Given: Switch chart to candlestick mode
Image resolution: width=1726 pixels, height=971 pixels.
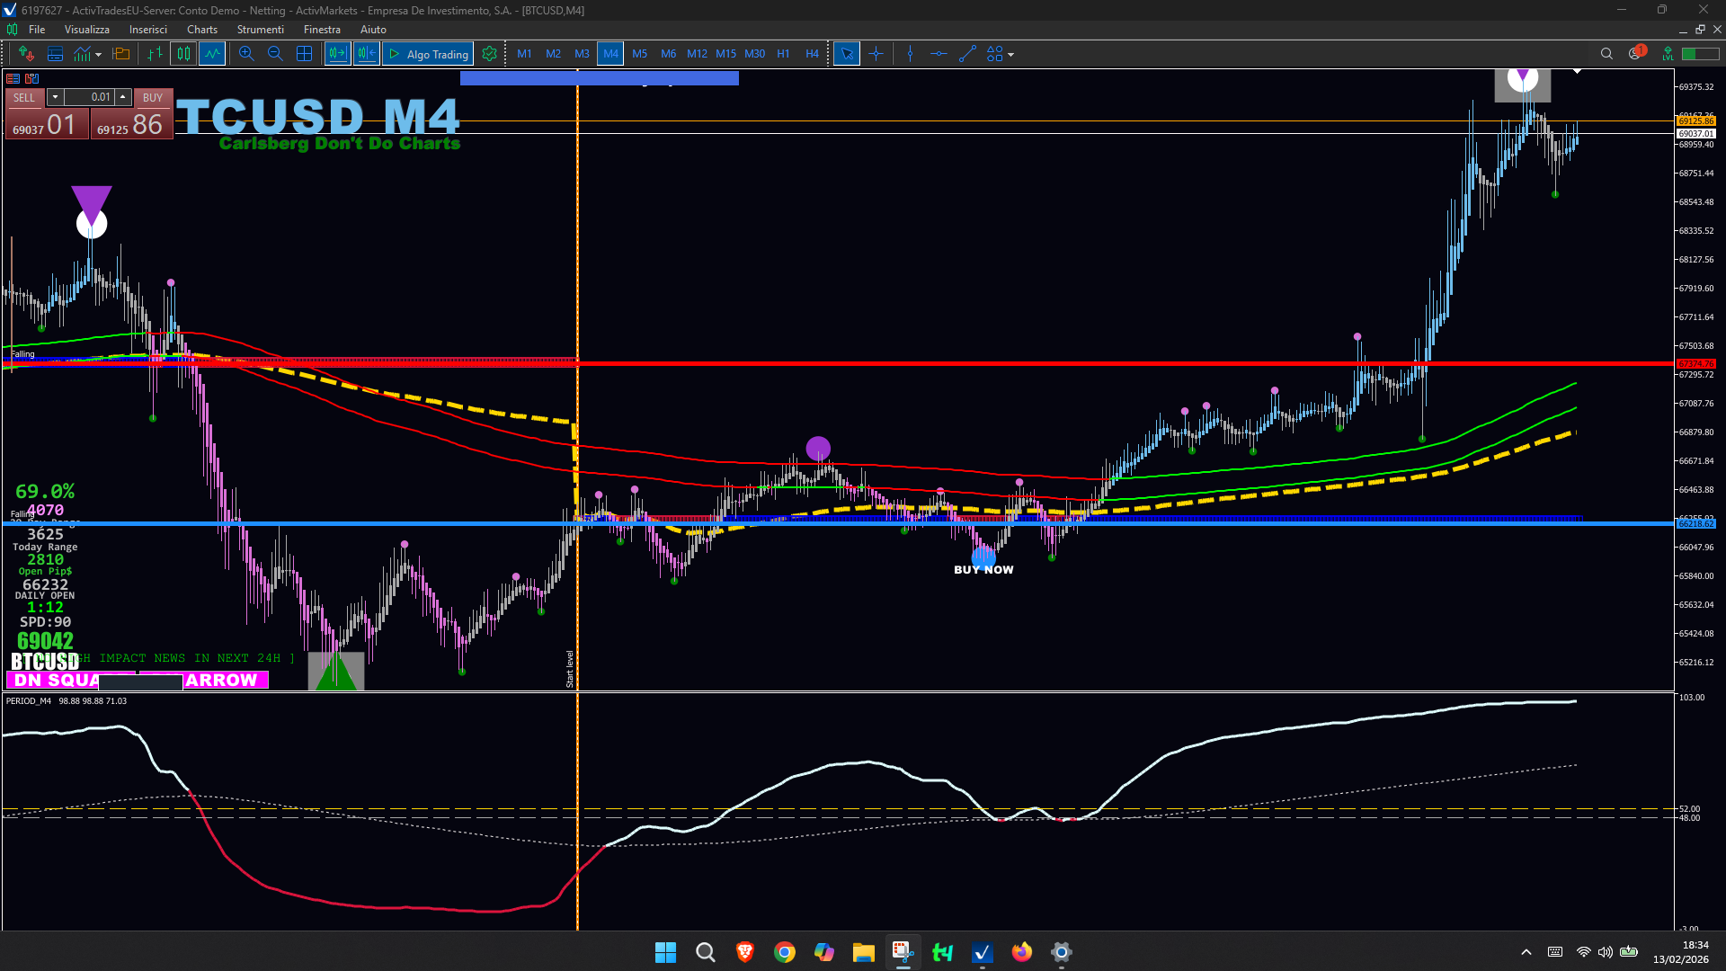Looking at the screenshot, I should point(183,54).
